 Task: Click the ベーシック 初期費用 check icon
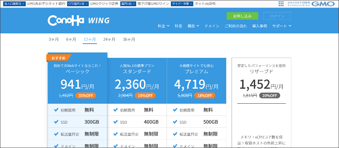(56, 110)
